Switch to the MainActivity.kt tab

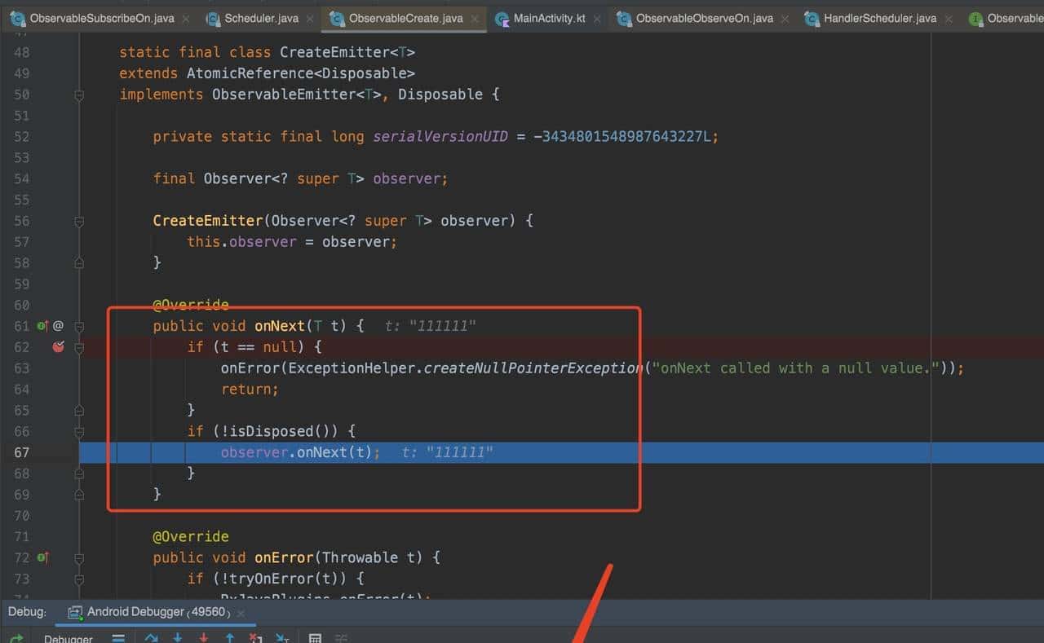pos(548,17)
